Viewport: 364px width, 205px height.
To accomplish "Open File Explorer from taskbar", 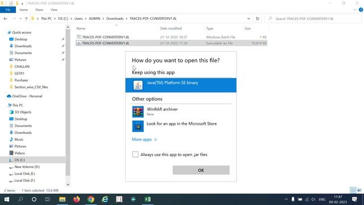I will pyautogui.click(x=62, y=199).
